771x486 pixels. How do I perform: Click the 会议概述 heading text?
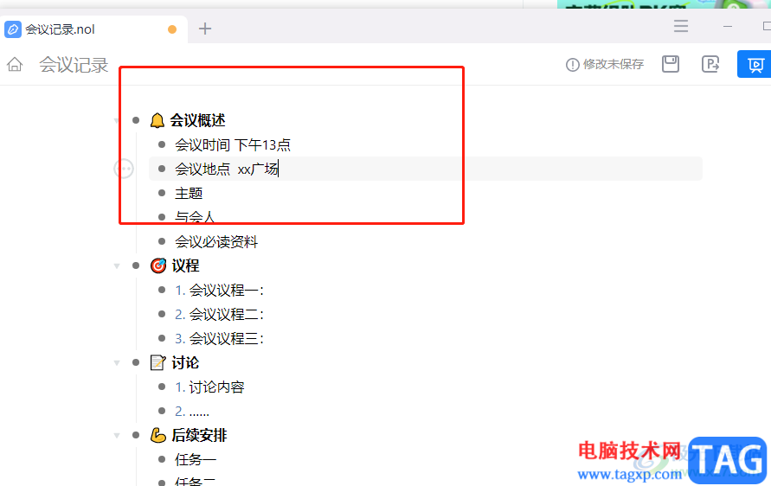[x=197, y=120]
